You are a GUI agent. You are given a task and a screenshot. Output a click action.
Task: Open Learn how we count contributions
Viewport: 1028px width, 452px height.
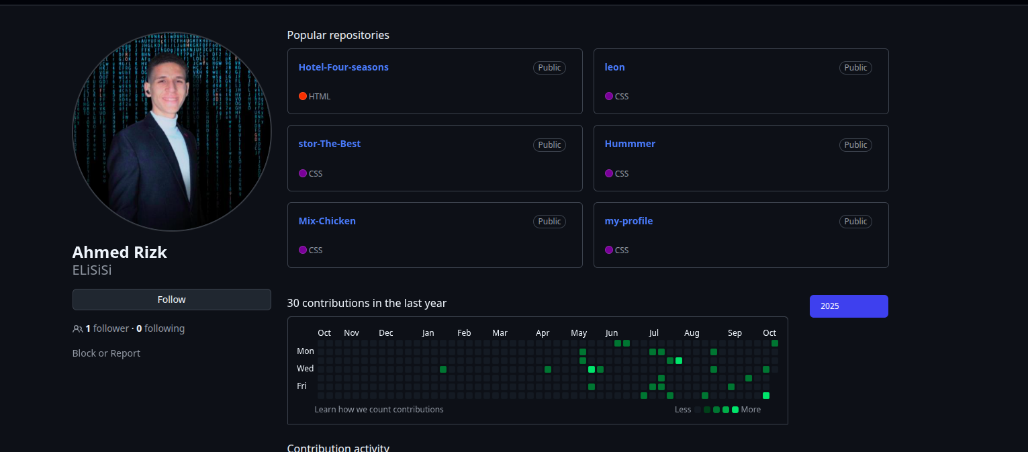(x=379, y=409)
